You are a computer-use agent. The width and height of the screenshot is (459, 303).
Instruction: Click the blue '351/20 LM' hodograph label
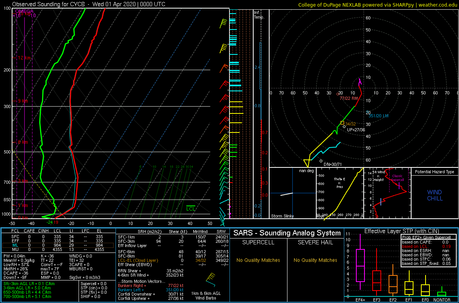coord(378,116)
